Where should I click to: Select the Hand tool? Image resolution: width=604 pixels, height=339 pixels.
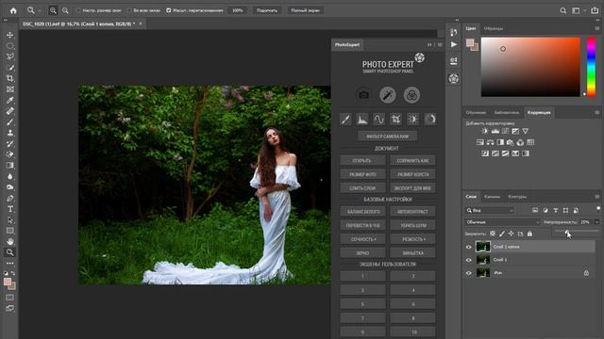click(10, 241)
